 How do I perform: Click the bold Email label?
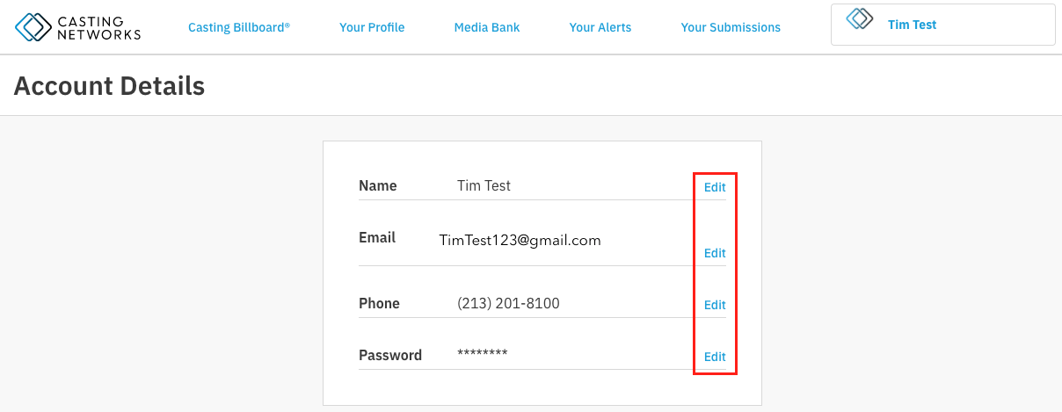(377, 237)
